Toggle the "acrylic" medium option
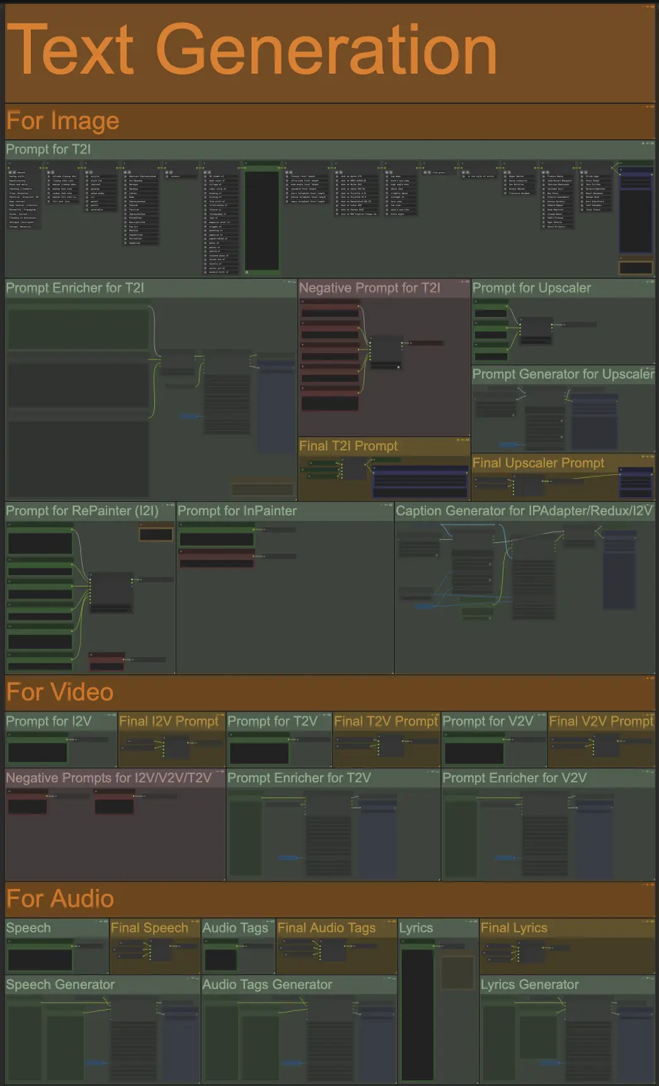This screenshot has height=1086, width=659. pyautogui.click(x=89, y=176)
